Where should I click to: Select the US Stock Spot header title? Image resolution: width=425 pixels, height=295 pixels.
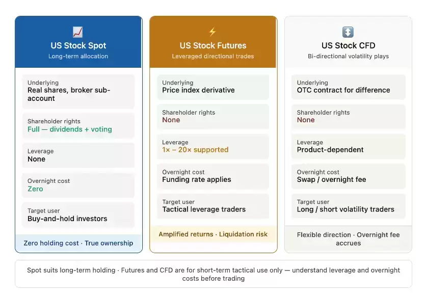coord(78,45)
